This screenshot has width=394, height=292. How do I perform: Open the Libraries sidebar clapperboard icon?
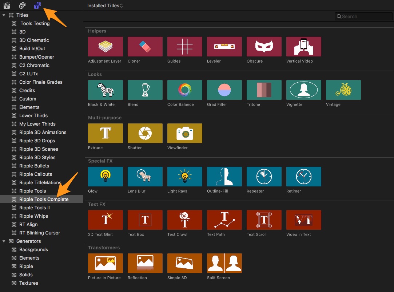(7, 5)
